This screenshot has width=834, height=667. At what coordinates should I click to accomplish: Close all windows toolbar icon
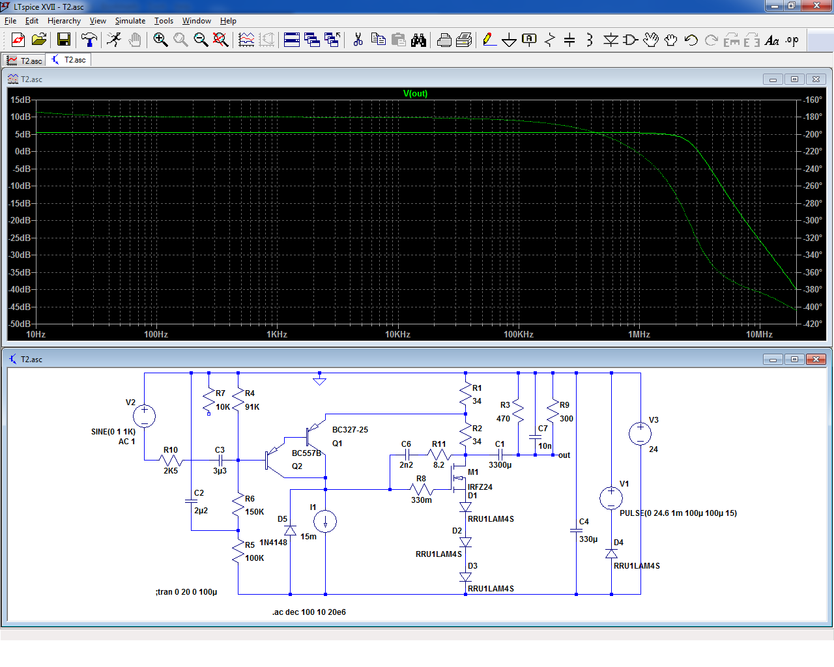[332, 40]
